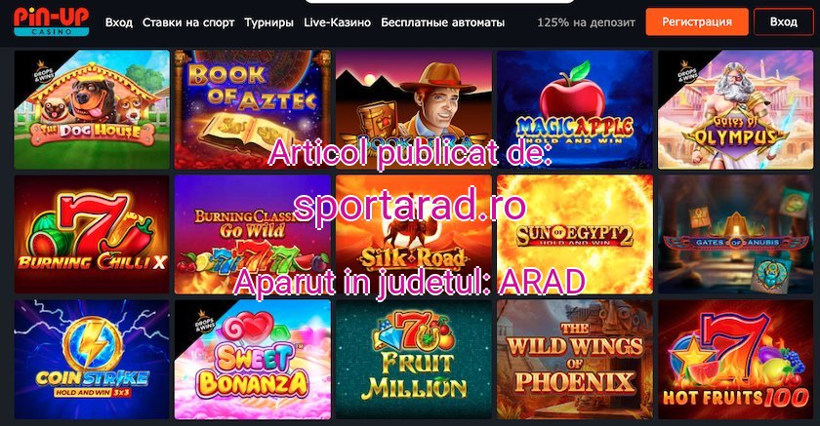Click the outlined Вход button

pyautogui.click(x=783, y=21)
